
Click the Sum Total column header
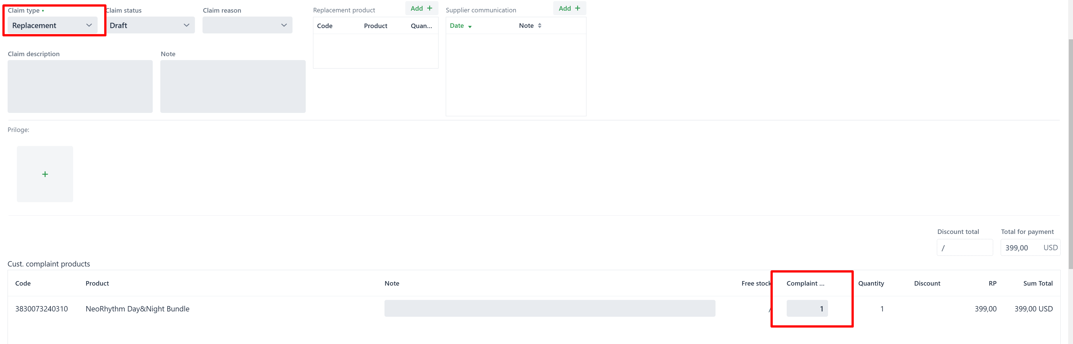[1037, 283]
